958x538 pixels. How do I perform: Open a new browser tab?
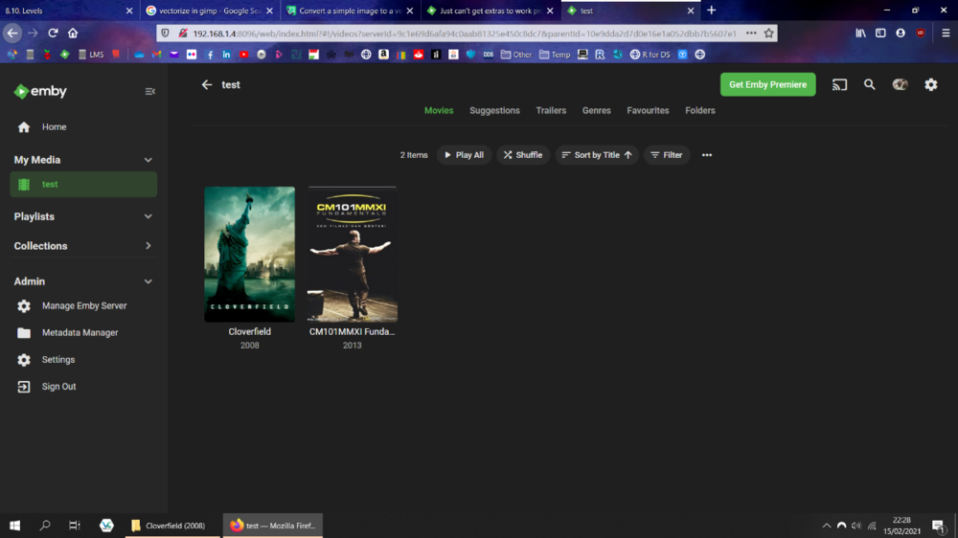[711, 11]
